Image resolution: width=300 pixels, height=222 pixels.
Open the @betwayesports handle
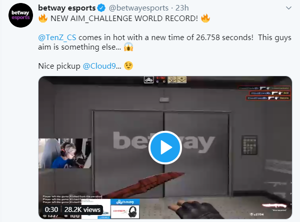pyautogui.click(x=138, y=8)
